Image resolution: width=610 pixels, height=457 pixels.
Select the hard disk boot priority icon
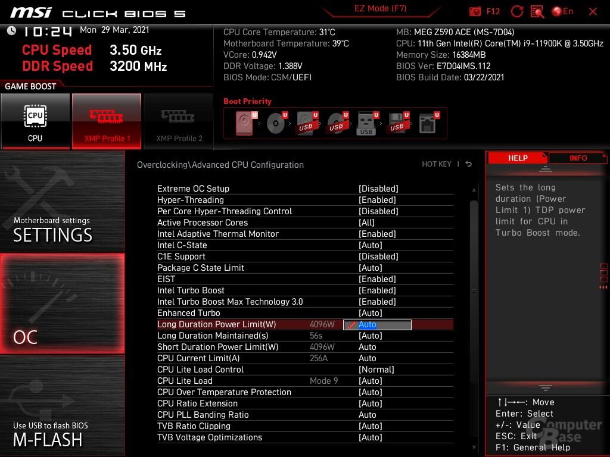[245, 123]
